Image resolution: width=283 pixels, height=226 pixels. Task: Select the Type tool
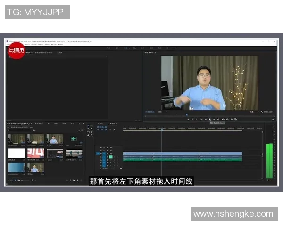(92, 135)
